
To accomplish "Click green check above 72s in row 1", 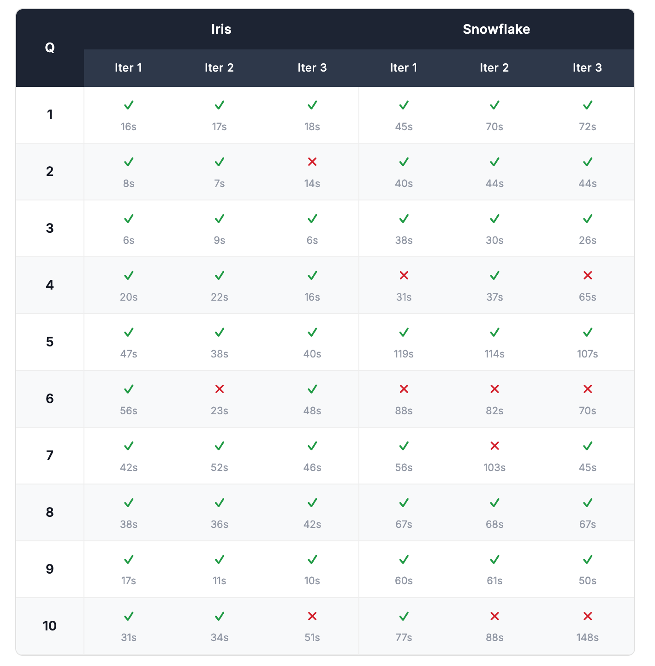I will coord(587,105).
